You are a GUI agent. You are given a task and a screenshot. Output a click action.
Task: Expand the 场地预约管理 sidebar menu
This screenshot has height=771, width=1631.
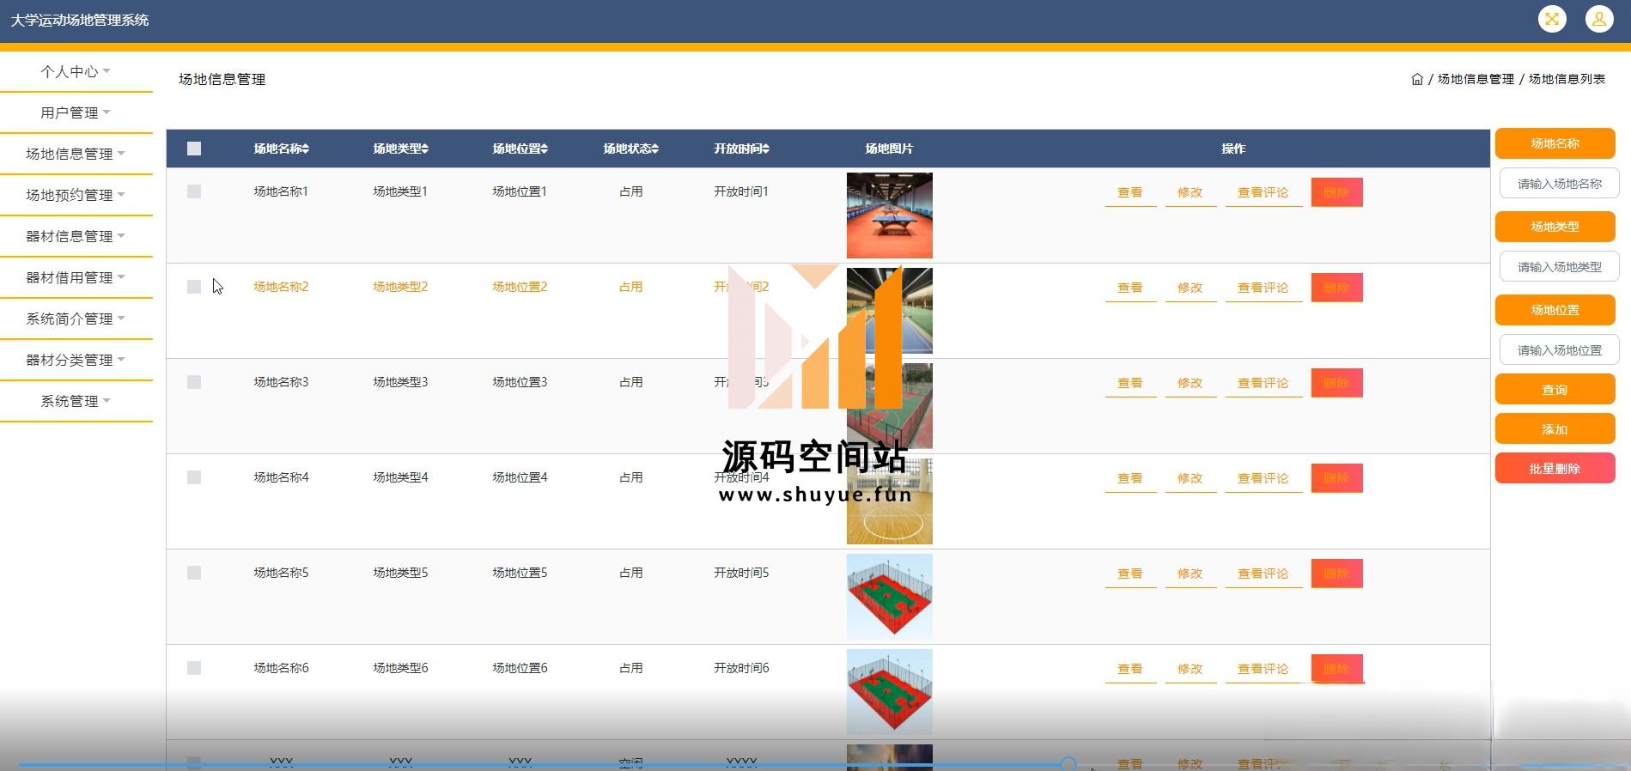point(76,195)
